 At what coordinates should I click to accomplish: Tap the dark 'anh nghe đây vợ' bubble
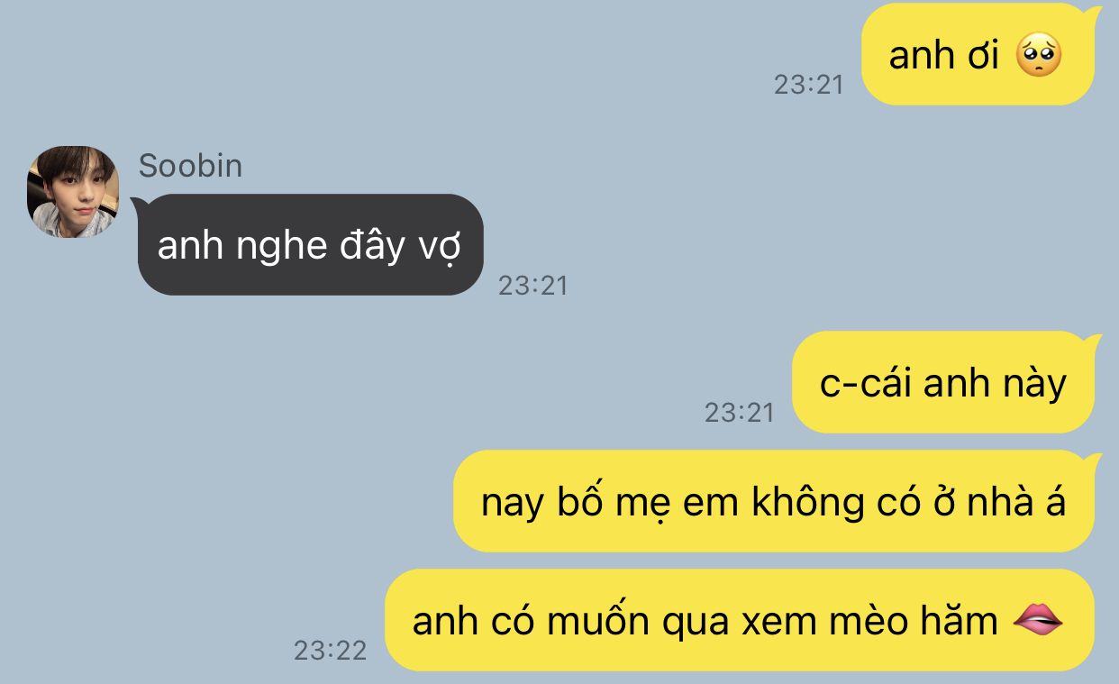click(311, 244)
